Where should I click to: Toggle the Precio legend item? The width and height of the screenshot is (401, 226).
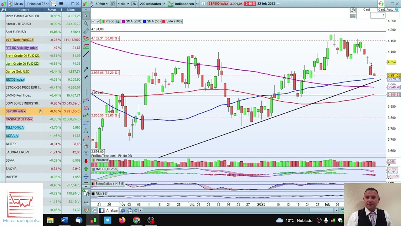pyautogui.click(x=107, y=21)
